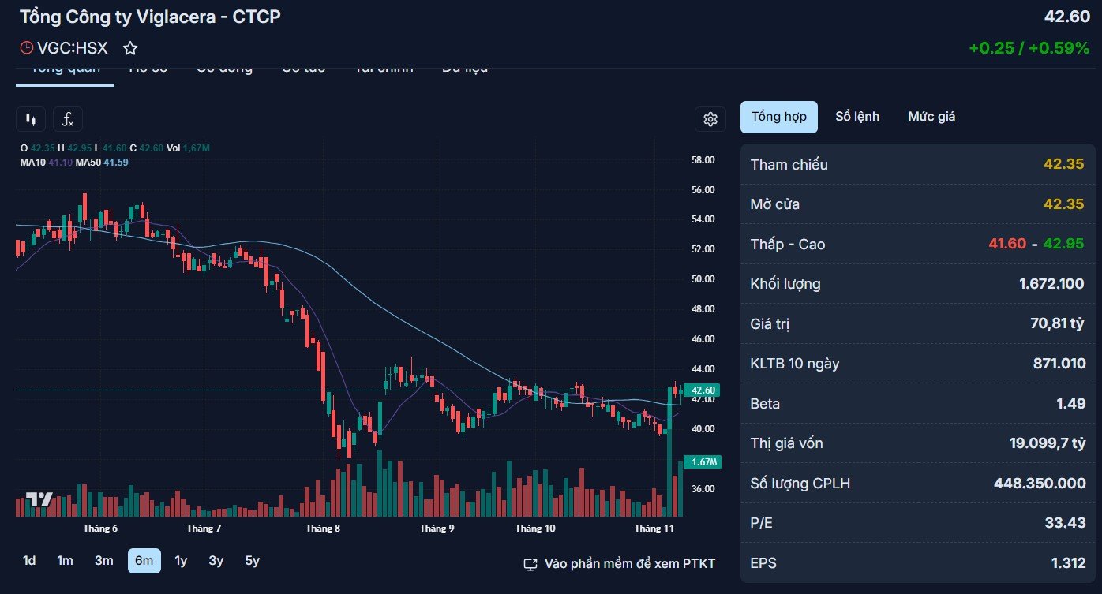Select the 1m time range

65,561
